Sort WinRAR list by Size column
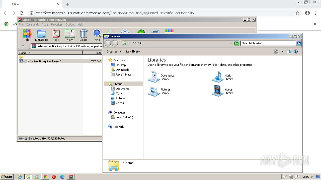Image resolution: width=321 pixels, height=180 pixels. [x=93, y=52]
